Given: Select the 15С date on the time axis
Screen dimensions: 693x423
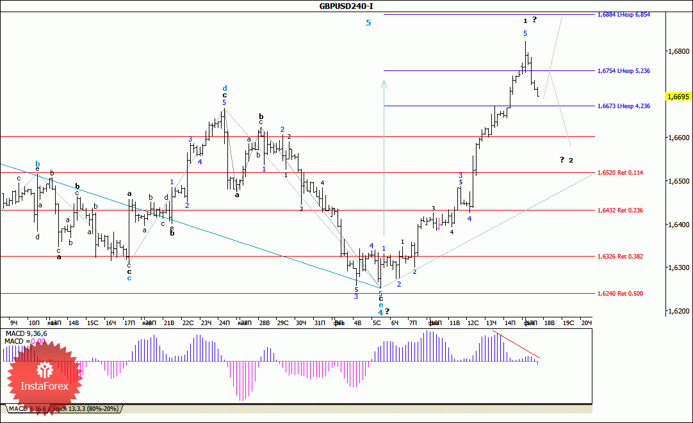Looking at the screenshot, I should (x=92, y=323).
